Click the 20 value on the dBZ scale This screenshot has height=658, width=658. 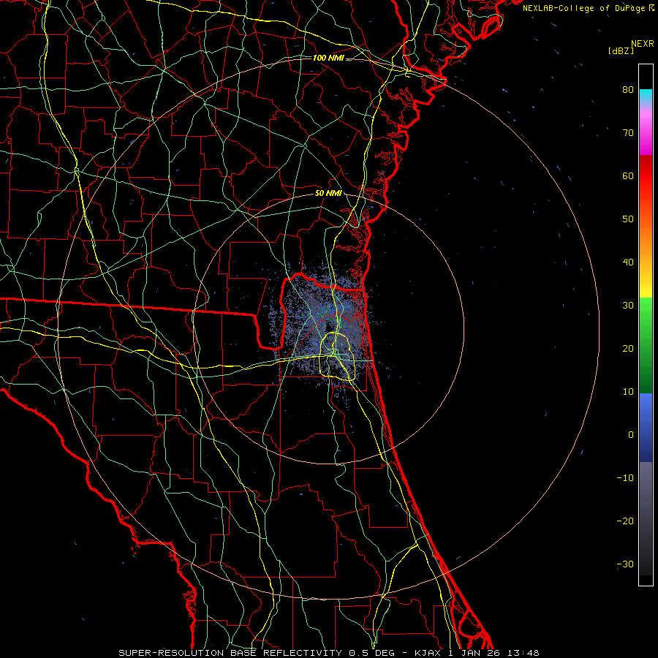point(628,349)
